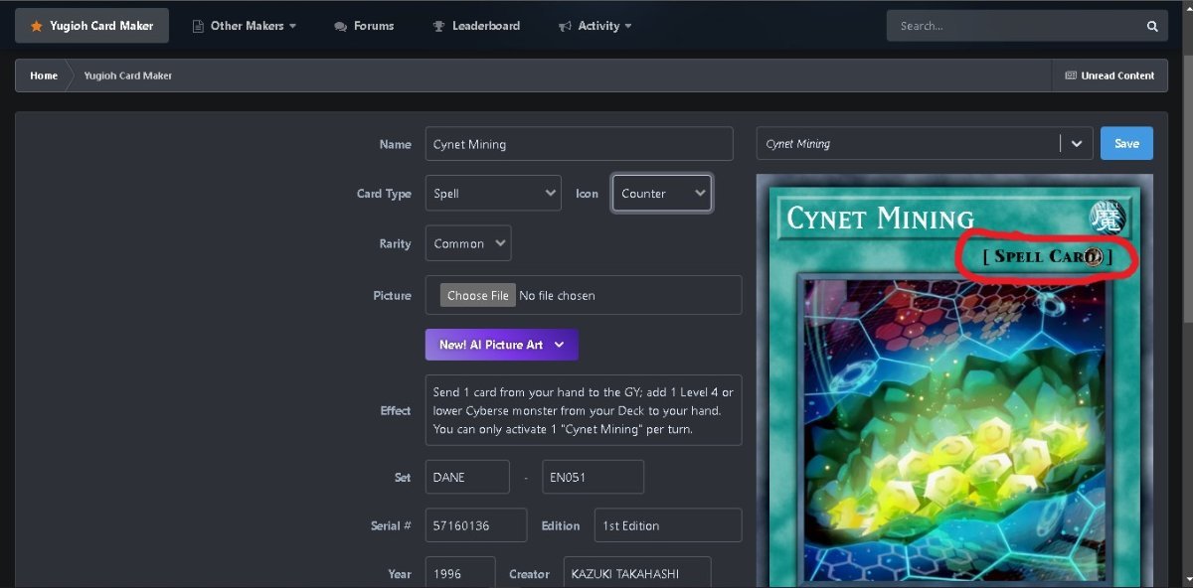1193x588 pixels.
Task: Click the Cynet Mining title on card preview
Action: (880, 218)
